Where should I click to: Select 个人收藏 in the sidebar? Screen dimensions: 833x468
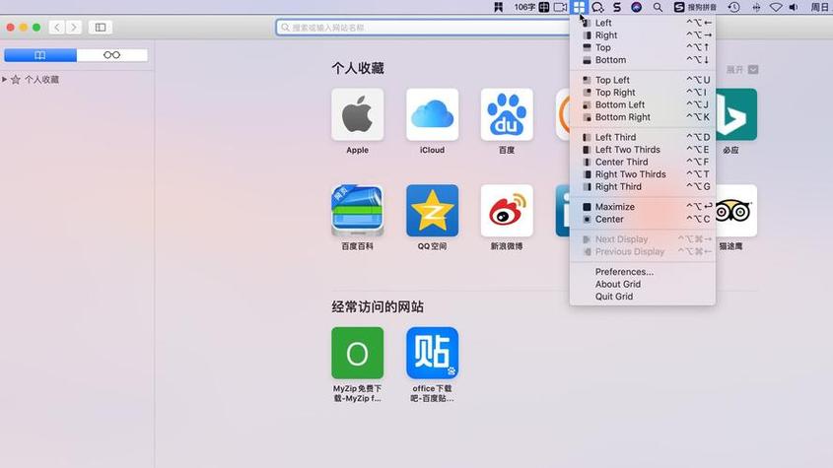click(x=41, y=80)
